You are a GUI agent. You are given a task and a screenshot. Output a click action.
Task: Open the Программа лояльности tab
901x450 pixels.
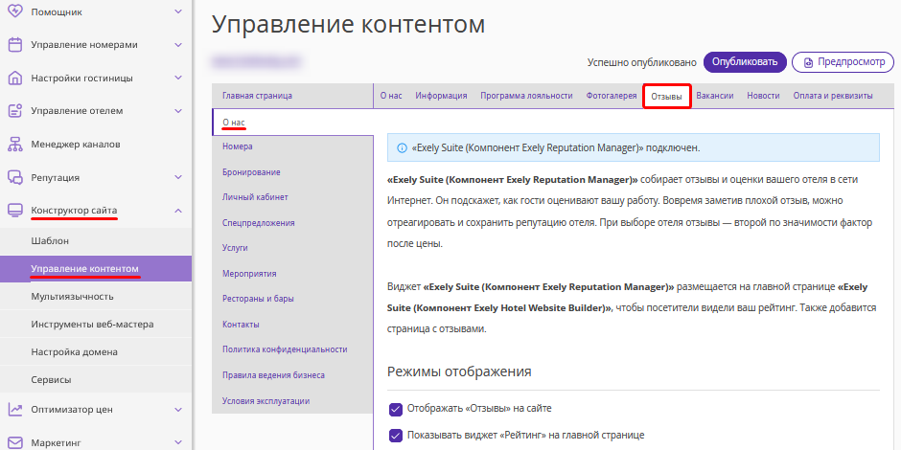coord(527,96)
